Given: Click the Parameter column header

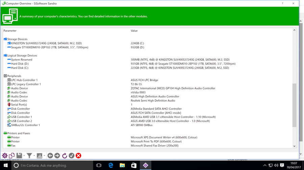Looking at the screenshot, I should [10, 31].
